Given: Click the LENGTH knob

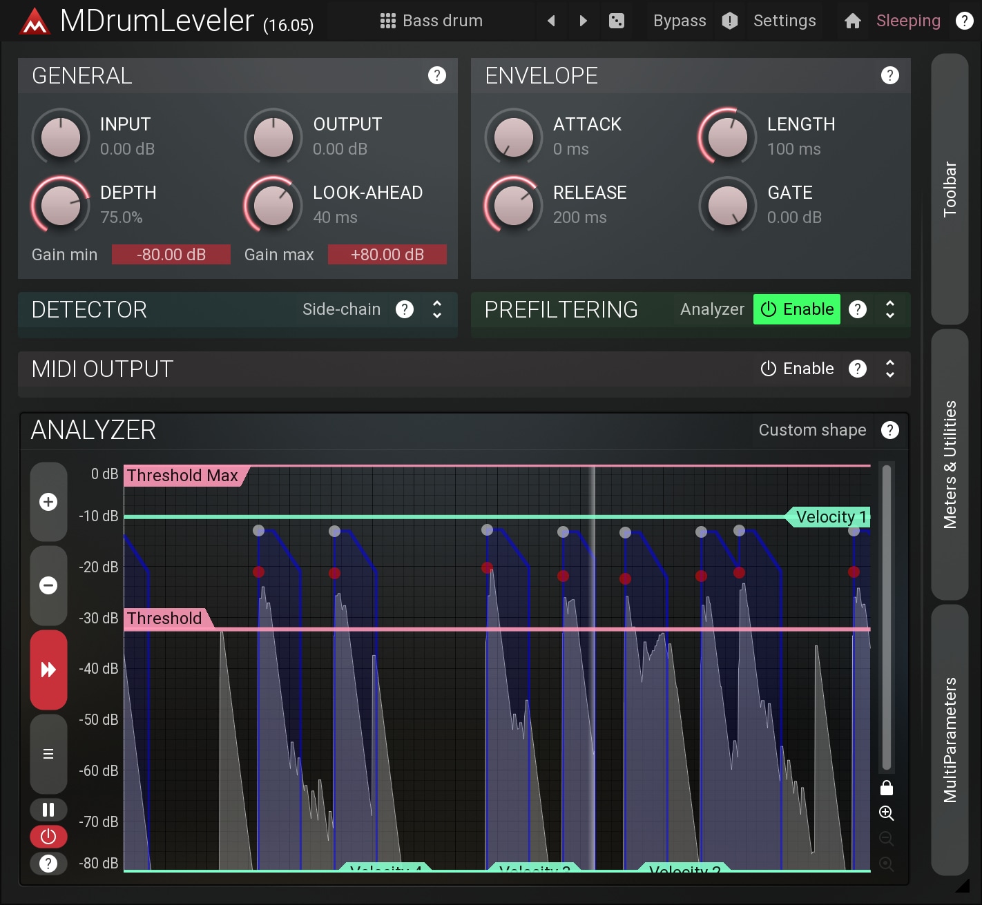Looking at the screenshot, I should [728, 137].
